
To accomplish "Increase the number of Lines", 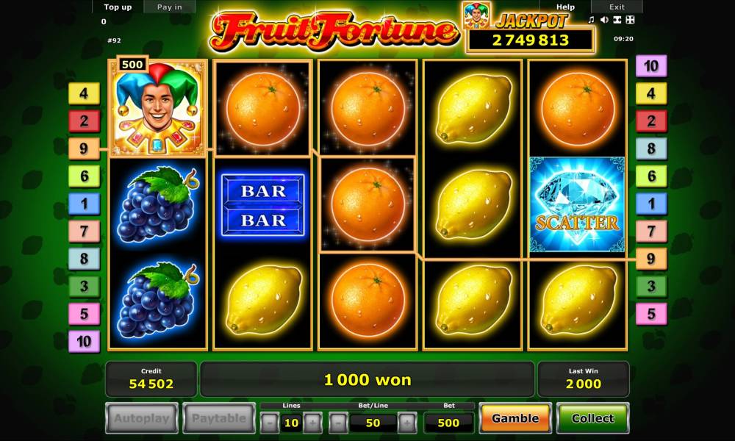I will point(312,423).
